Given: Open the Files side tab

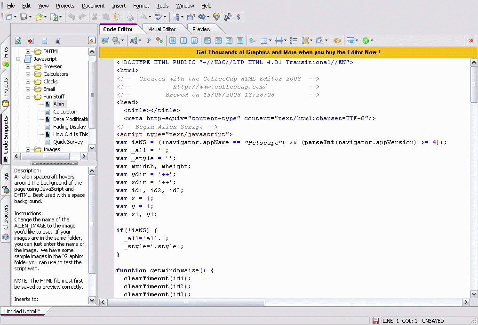Looking at the screenshot, I should pos(6,57).
